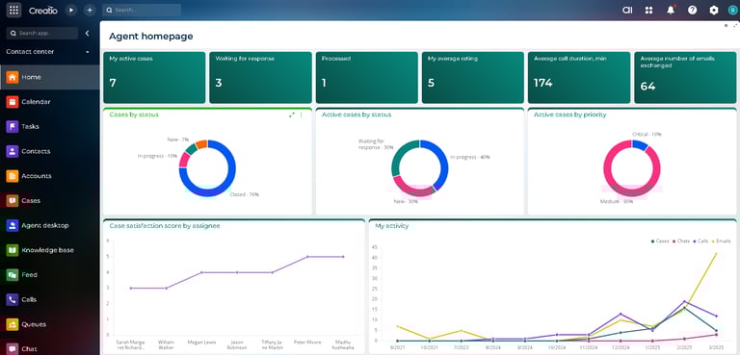740x355 pixels.
Task: Open Tasks section label
Action: (30, 126)
